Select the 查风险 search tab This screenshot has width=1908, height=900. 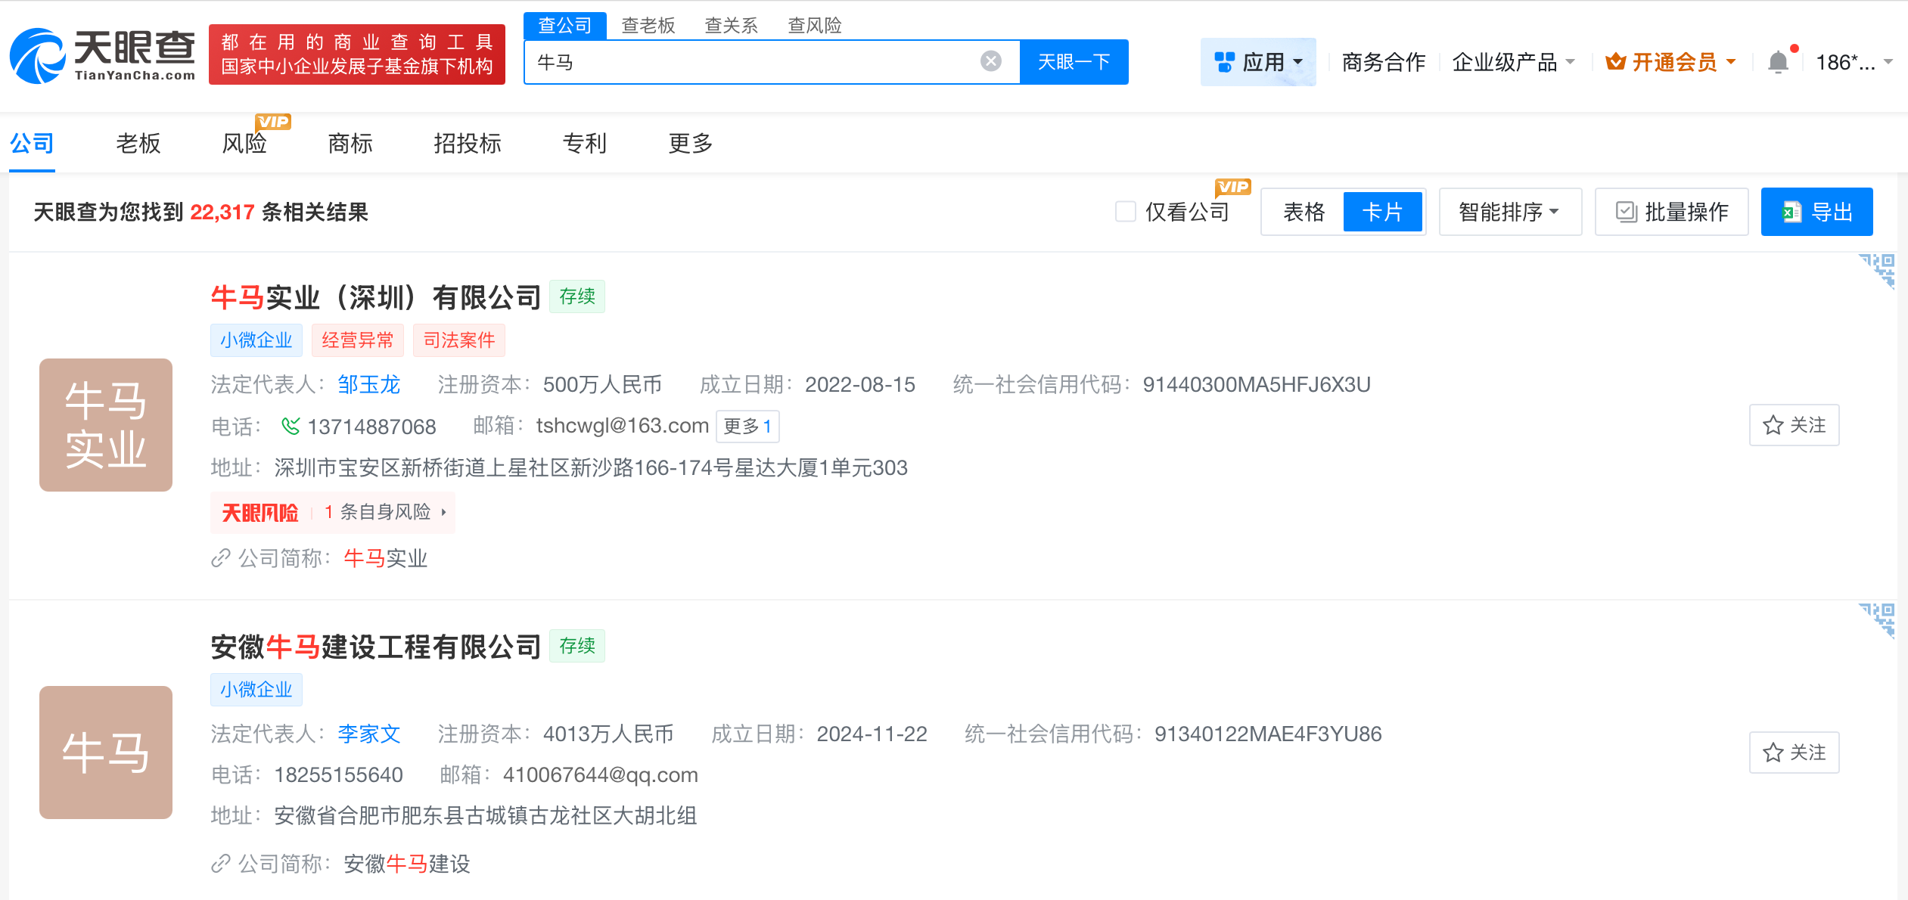[815, 26]
